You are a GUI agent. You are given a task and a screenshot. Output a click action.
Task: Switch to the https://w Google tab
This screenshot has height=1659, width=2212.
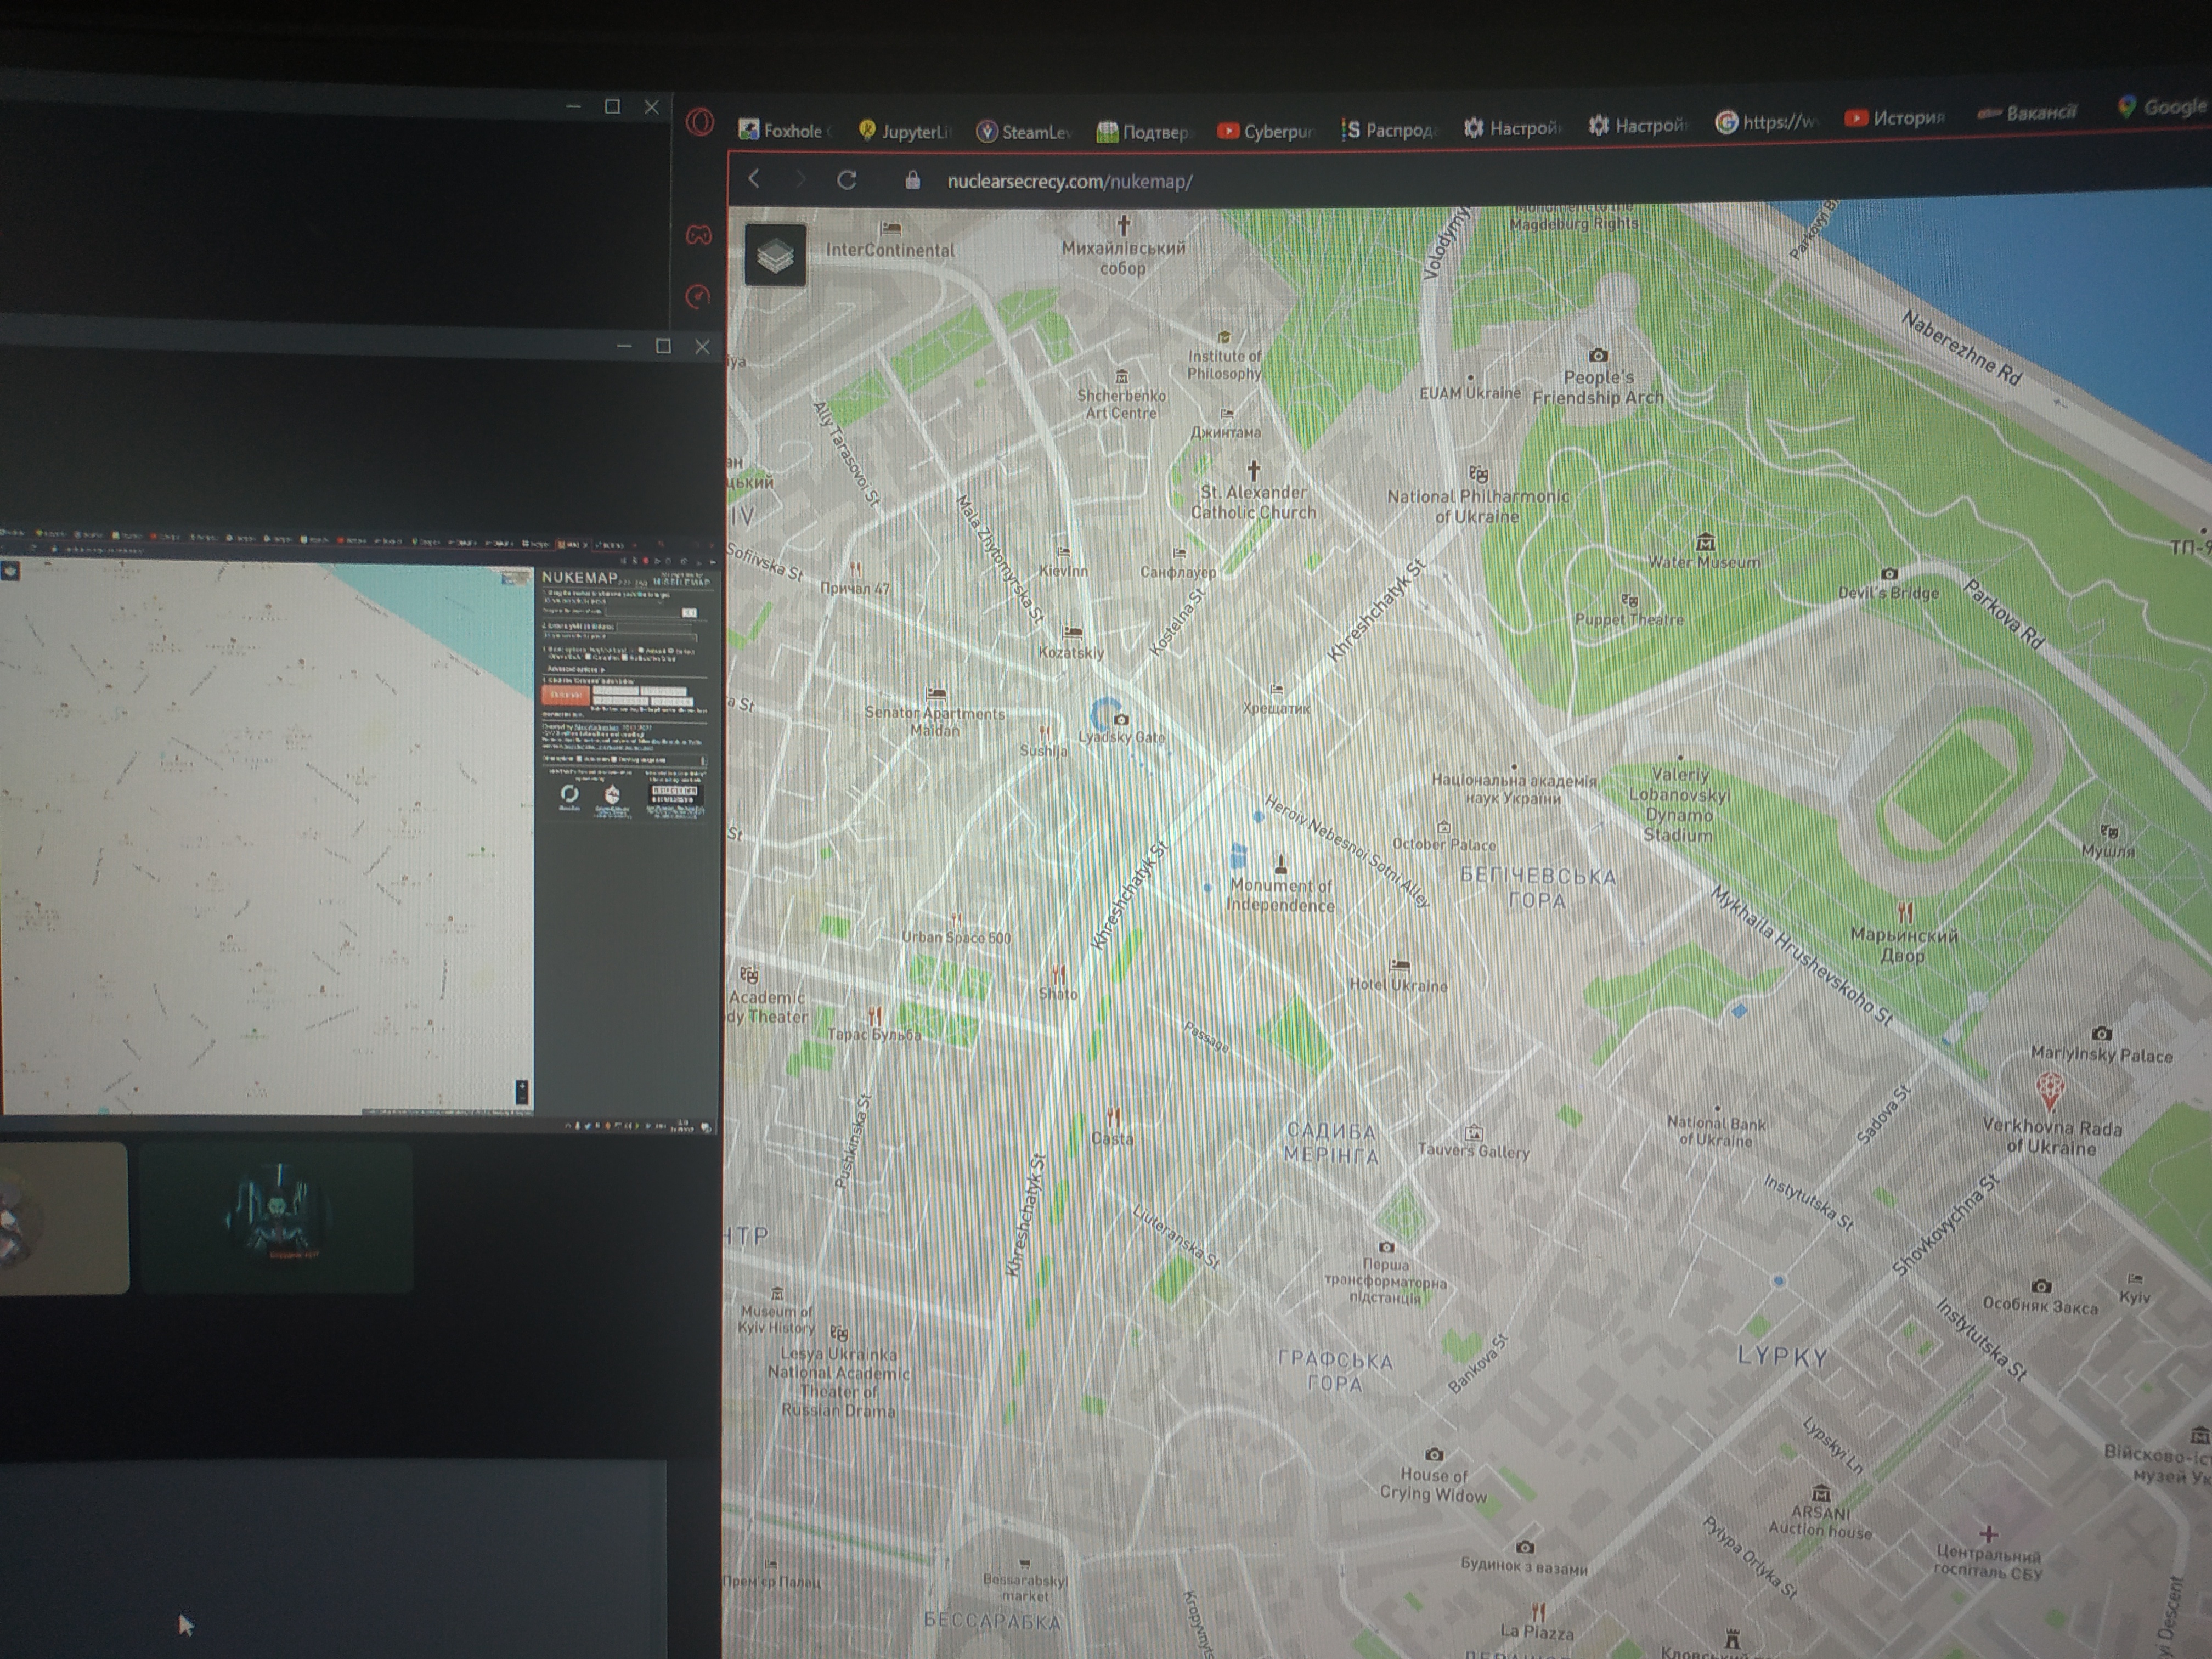pyautogui.click(x=1765, y=122)
